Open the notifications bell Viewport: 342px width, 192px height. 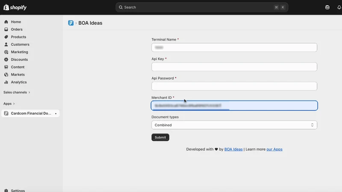(x=339, y=7)
